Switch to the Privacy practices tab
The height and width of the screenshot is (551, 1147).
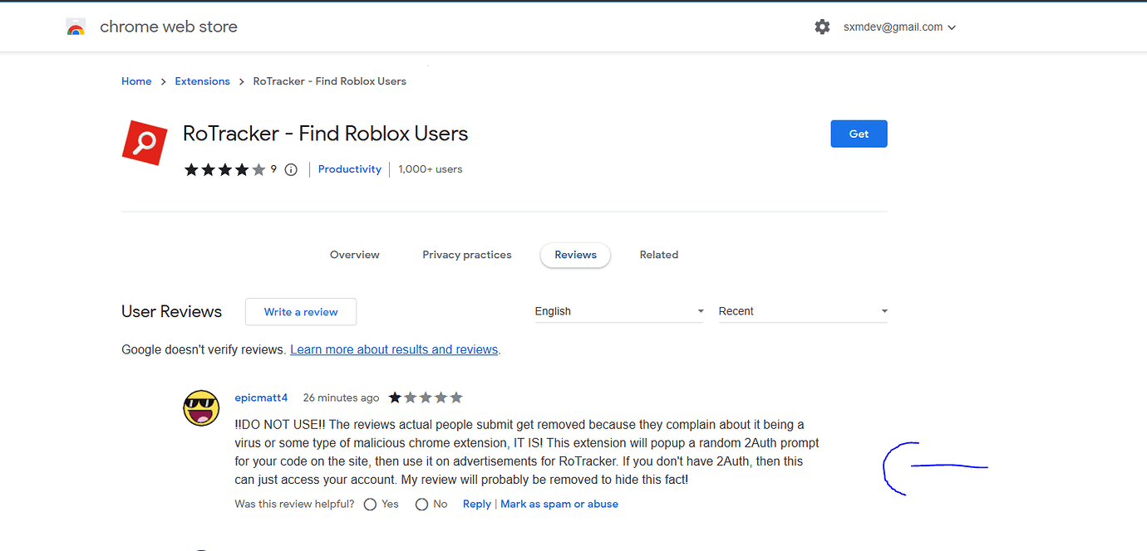[466, 255]
